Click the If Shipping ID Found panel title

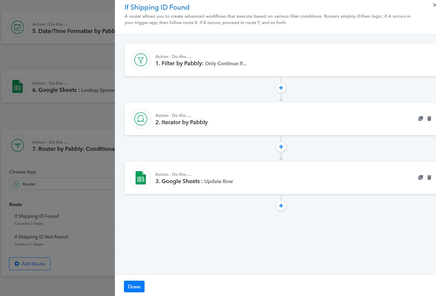click(x=157, y=7)
